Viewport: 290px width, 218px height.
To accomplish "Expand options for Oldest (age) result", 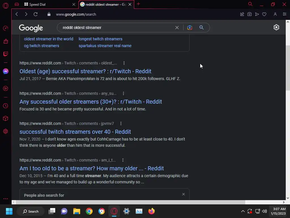I will point(124,63).
